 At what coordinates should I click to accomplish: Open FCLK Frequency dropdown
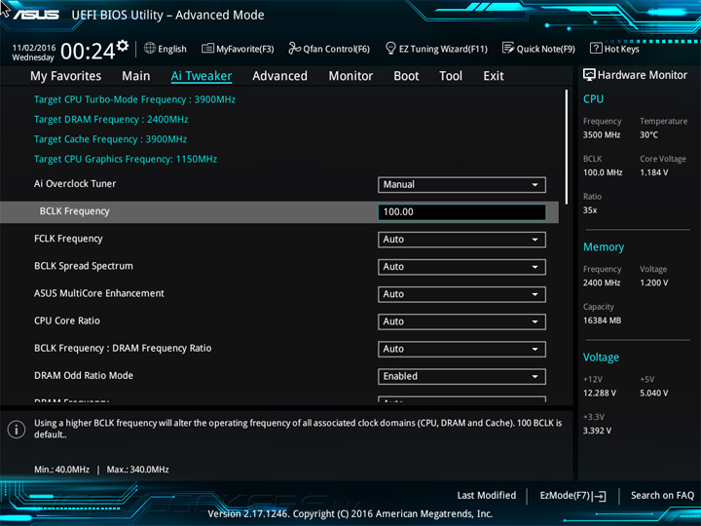click(461, 240)
